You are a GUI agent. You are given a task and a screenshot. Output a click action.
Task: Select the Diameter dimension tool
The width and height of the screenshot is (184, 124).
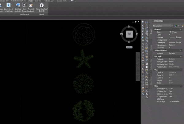[x=147, y=41]
